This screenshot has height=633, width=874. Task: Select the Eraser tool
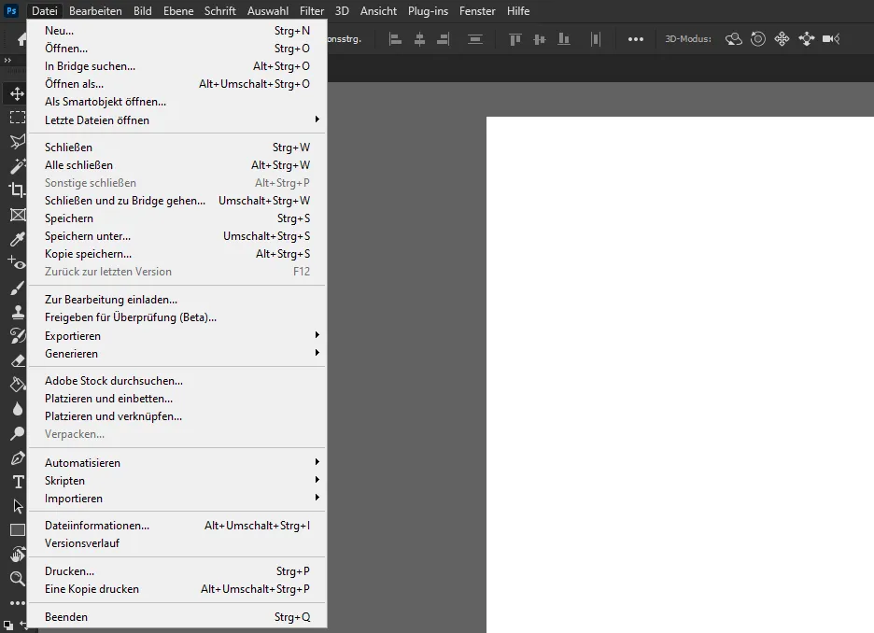(18, 360)
